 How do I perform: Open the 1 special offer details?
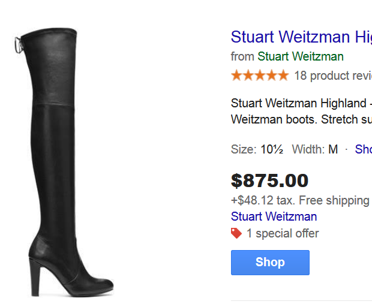283,233
